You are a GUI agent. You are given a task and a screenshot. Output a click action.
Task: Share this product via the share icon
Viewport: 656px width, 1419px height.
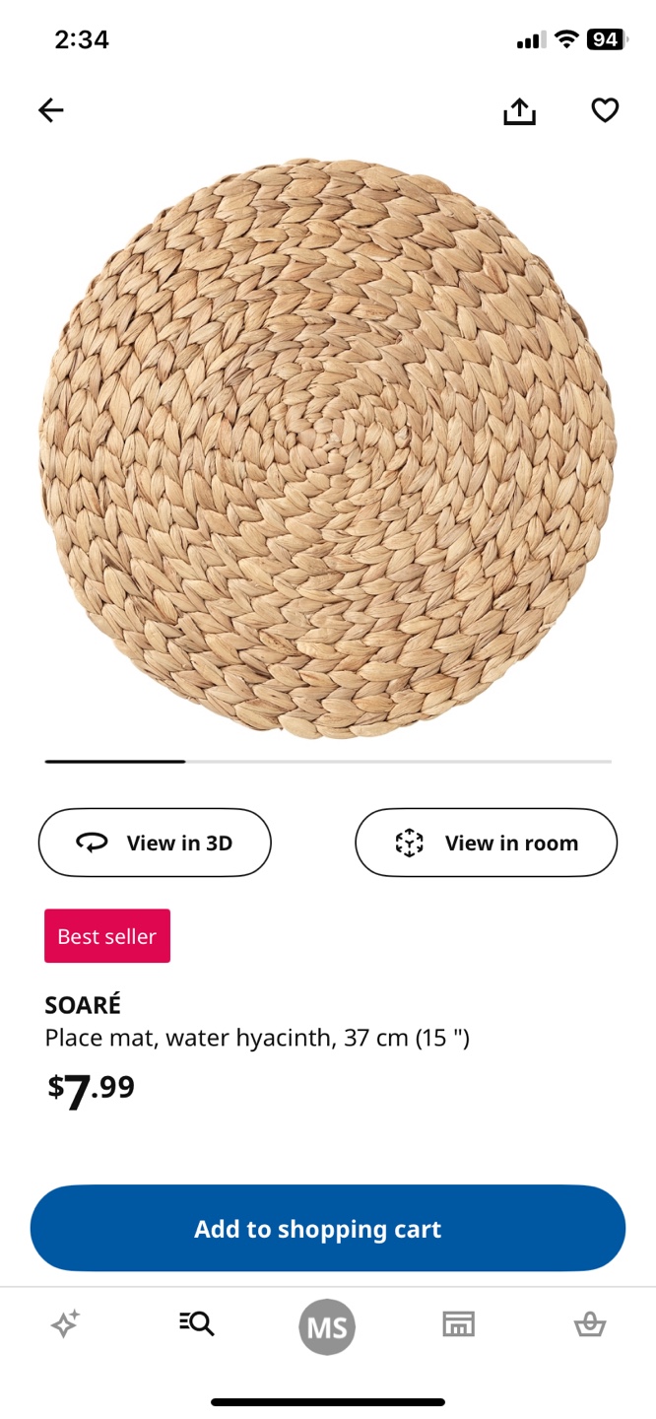click(519, 111)
